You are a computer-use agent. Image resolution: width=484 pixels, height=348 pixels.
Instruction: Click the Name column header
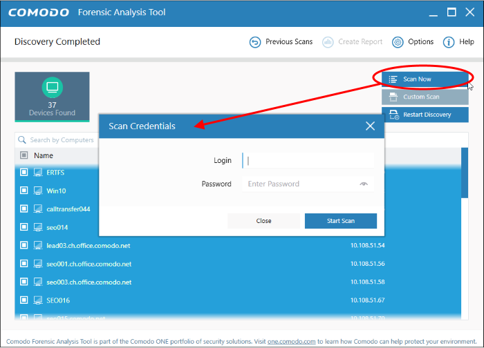(x=44, y=155)
